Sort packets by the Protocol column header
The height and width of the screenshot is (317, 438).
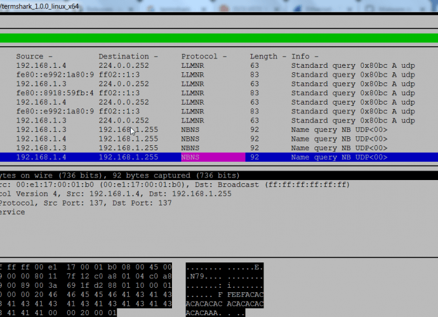click(204, 56)
